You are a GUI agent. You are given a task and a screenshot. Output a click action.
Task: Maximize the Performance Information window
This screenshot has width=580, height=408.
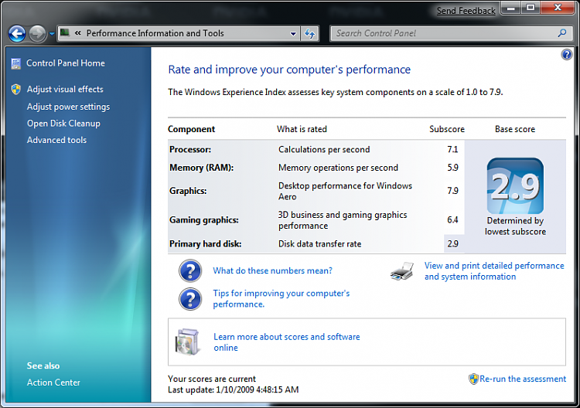tap(531, 8)
